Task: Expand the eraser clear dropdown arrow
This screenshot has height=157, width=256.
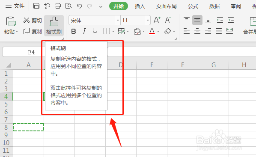Action: click(174, 31)
